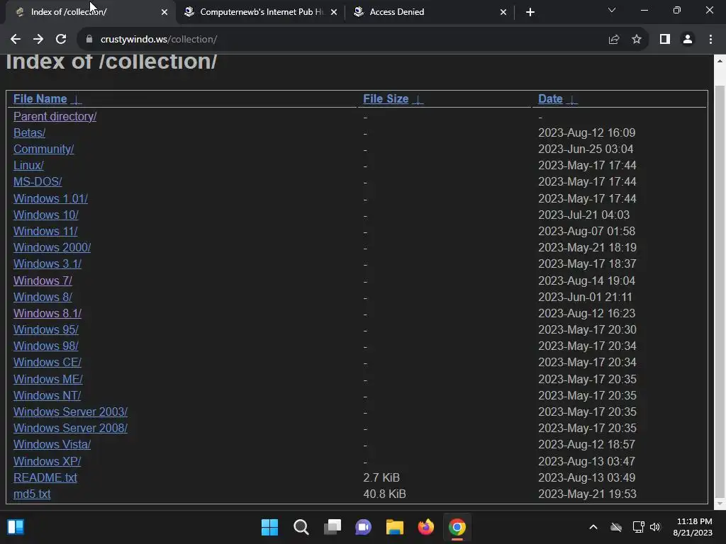Open the Windows Vista folder
The height and width of the screenshot is (544, 726).
click(52, 445)
